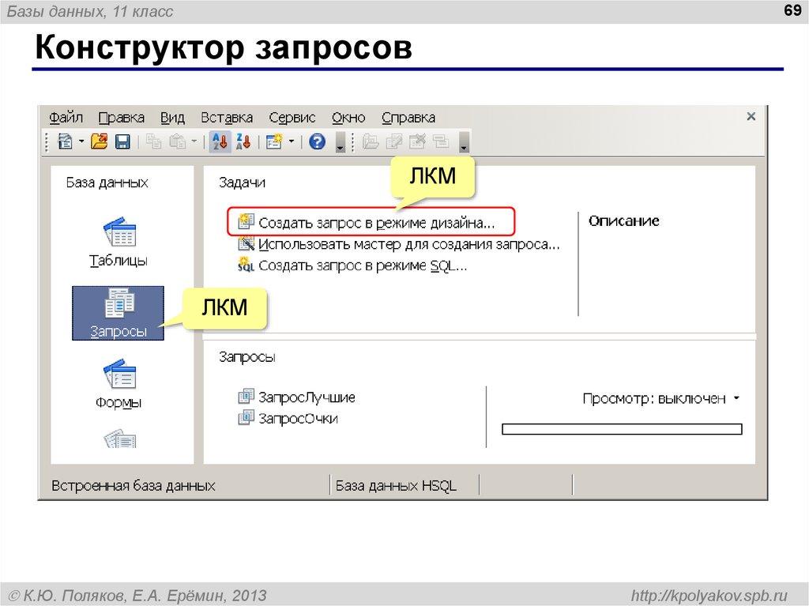Click the SQL icon next to режиме SQL
This screenshot has height=606, width=809.
[x=246, y=266]
